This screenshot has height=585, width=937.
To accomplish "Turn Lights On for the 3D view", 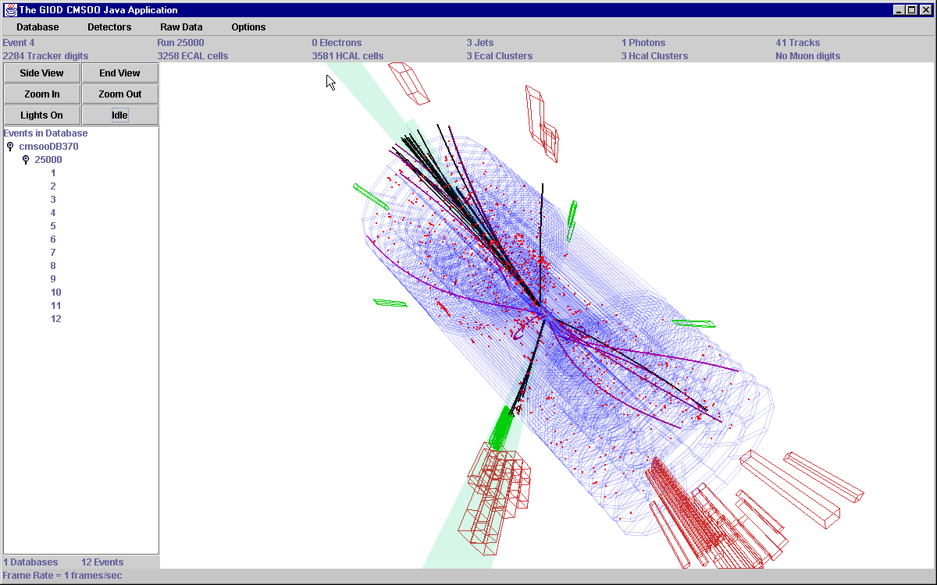I will coord(41,115).
